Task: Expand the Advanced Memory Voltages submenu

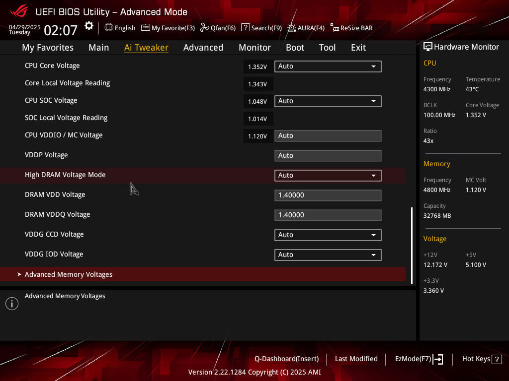Action: 203,274
